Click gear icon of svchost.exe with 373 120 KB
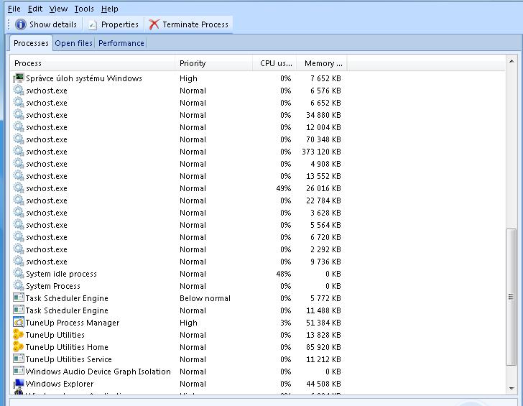Image resolution: width=523 pixels, height=406 pixels. [19, 151]
